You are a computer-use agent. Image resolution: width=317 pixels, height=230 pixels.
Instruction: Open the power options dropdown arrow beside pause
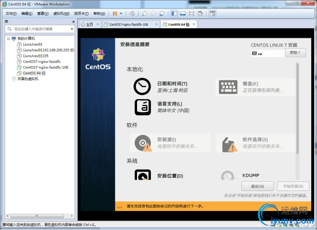121,14
